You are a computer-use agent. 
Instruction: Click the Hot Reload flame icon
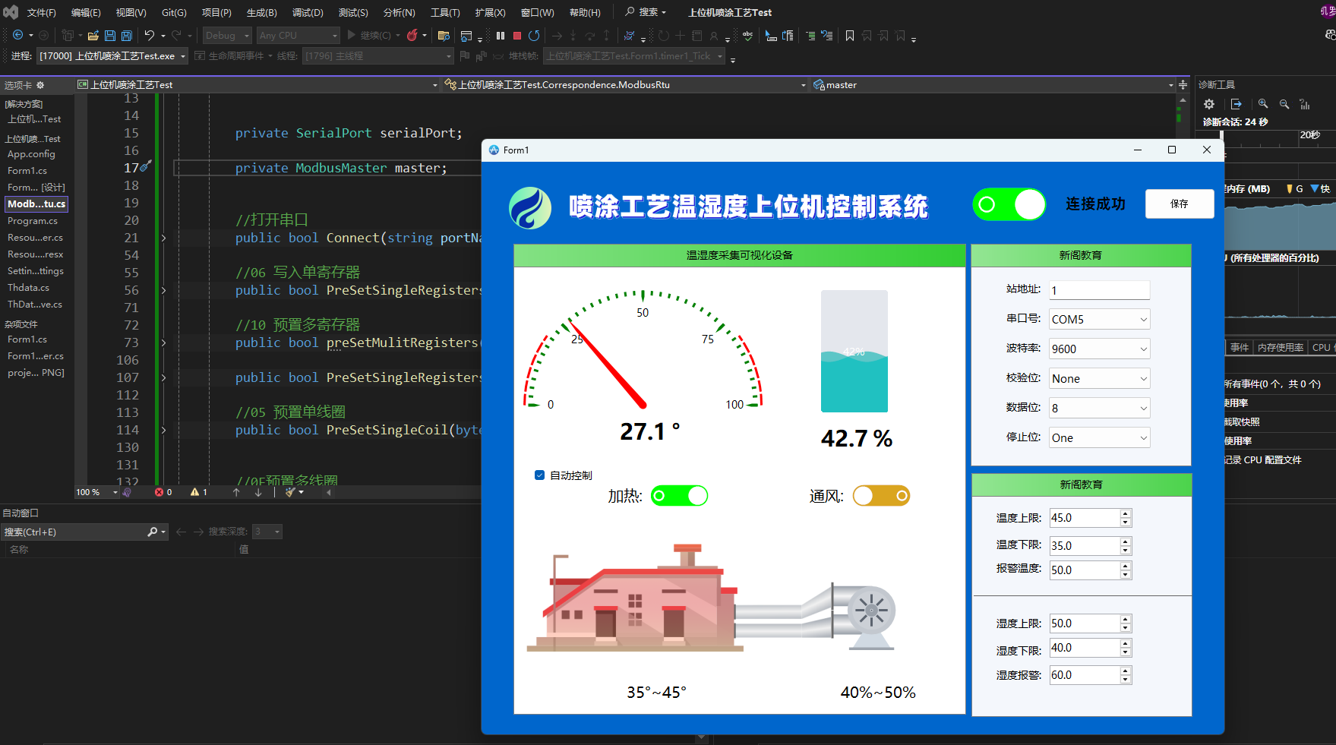tap(412, 36)
